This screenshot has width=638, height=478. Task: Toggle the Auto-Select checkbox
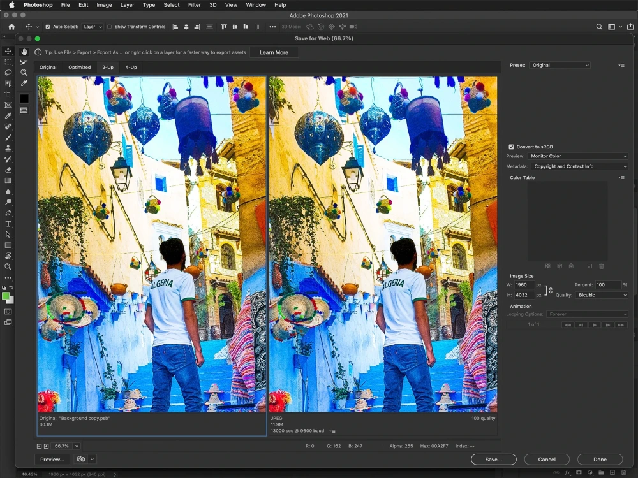coord(48,27)
